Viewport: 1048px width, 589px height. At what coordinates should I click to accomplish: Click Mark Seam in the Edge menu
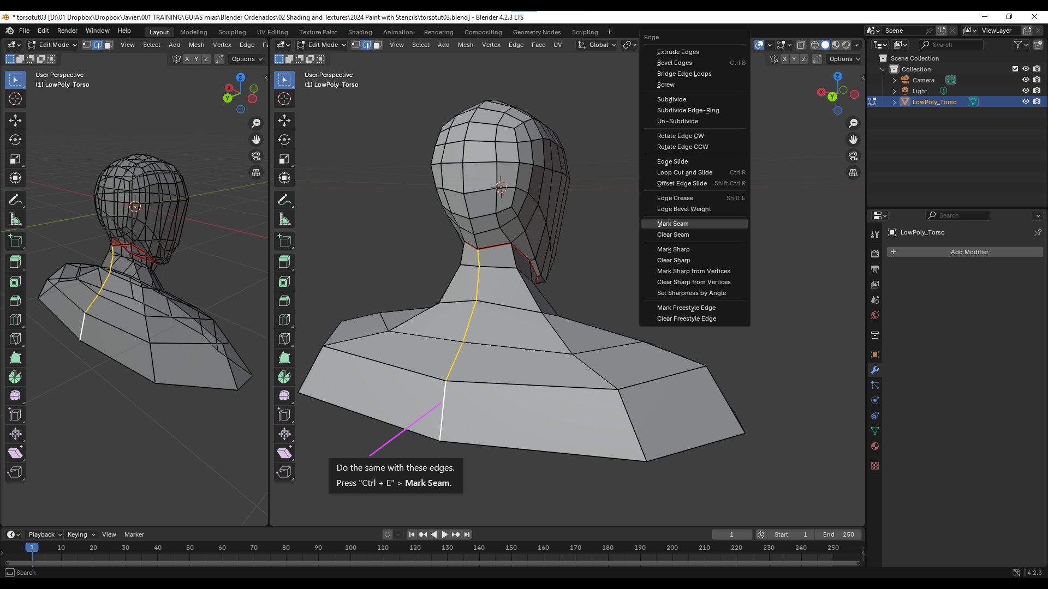(694, 224)
